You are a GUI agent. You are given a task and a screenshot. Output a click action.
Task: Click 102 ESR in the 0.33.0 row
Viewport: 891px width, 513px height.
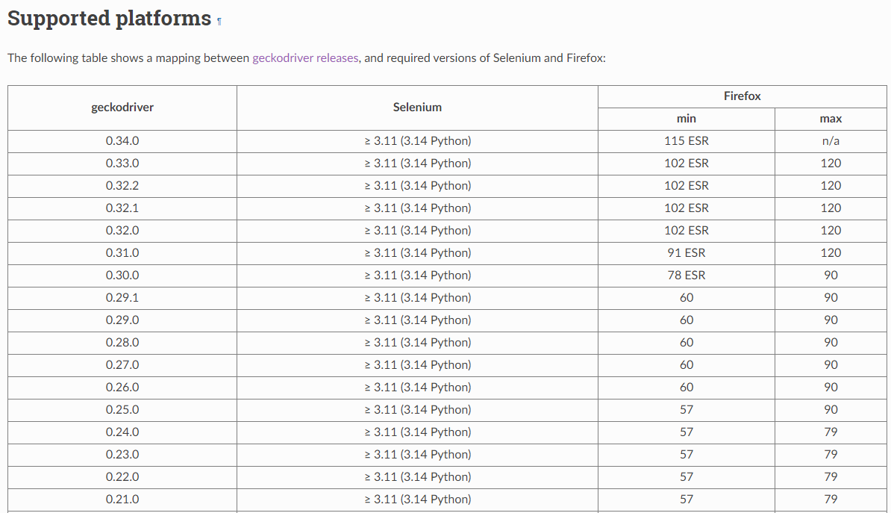[x=687, y=164]
